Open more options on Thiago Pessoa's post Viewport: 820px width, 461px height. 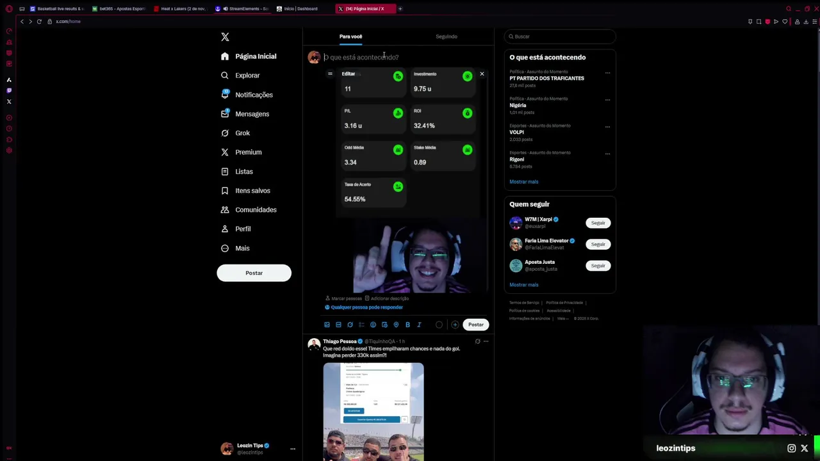click(486, 341)
